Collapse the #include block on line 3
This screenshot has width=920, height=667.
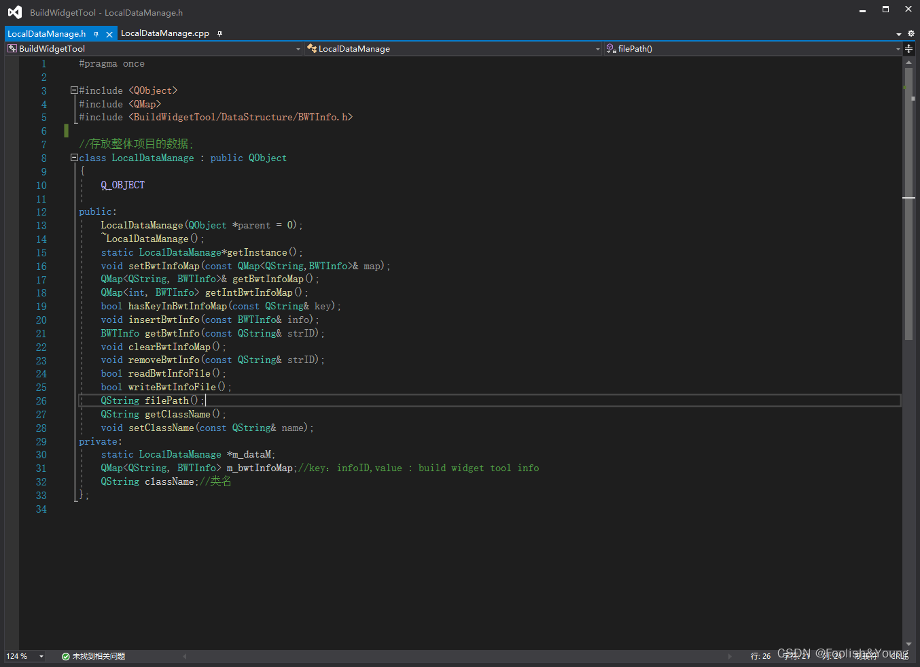click(x=73, y=90)
